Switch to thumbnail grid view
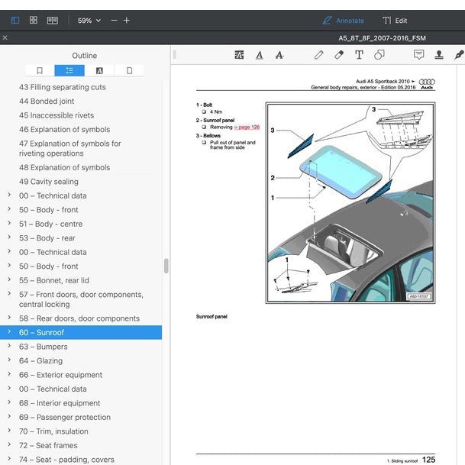 click(x=34, y=20)
